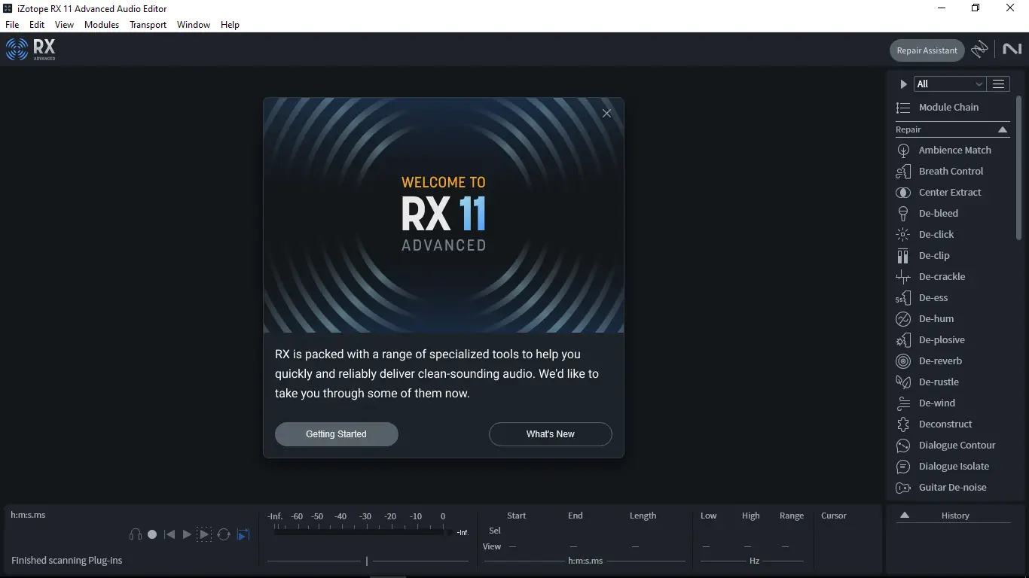Open the All module filter dropdown

point(949,84)
